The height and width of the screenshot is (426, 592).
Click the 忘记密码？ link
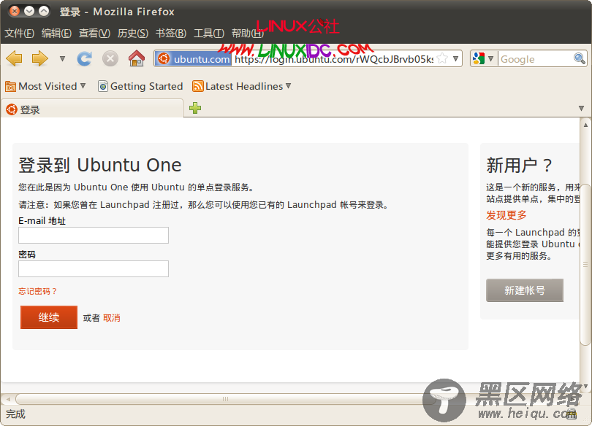(x=38, y=291)
